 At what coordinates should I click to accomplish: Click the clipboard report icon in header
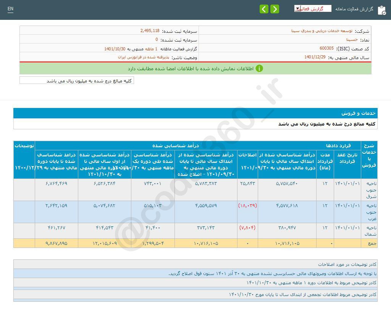click(x=381, y=10)
